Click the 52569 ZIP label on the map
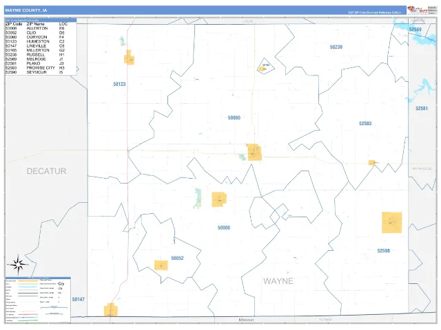 point(415,30)
